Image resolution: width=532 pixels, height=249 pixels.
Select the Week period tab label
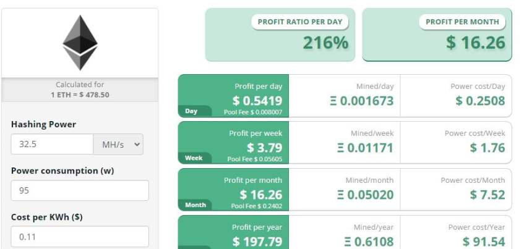(194, 158)
